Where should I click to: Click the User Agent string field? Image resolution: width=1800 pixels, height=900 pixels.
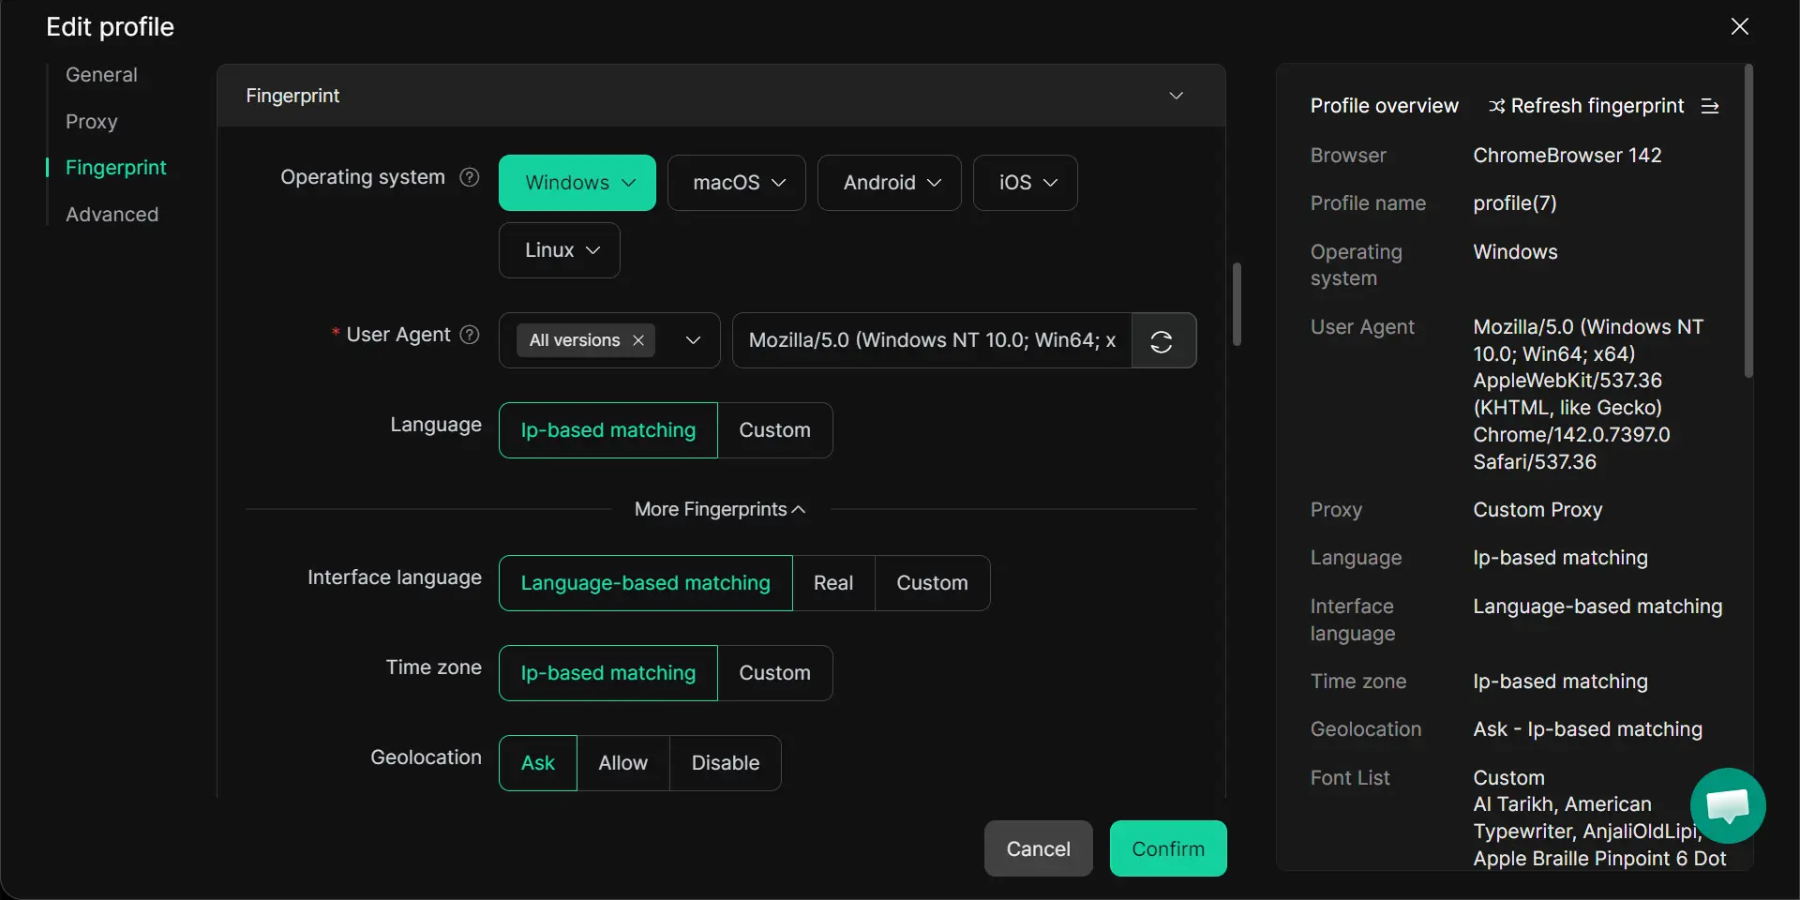click(x=932, y=340)
